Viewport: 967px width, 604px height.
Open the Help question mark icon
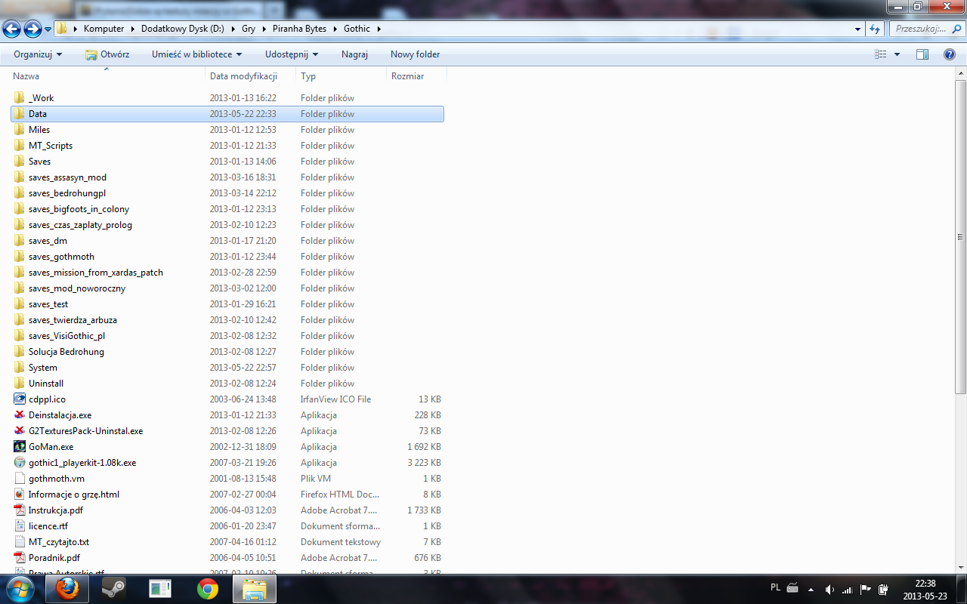point(950,54)
